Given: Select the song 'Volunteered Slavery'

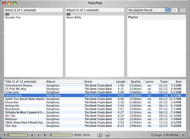Looking at the screenshot, I should (x=19, y=85).
